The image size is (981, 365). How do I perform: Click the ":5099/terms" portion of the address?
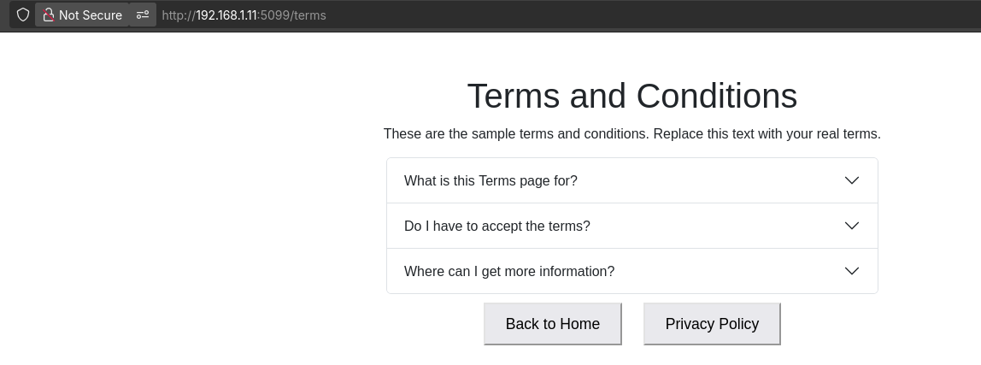pos(291,15)
